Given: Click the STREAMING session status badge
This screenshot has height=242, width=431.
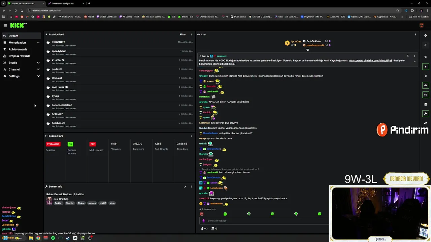Looking at the screenshot, I should pyautogui.click(x=53, y=144).
